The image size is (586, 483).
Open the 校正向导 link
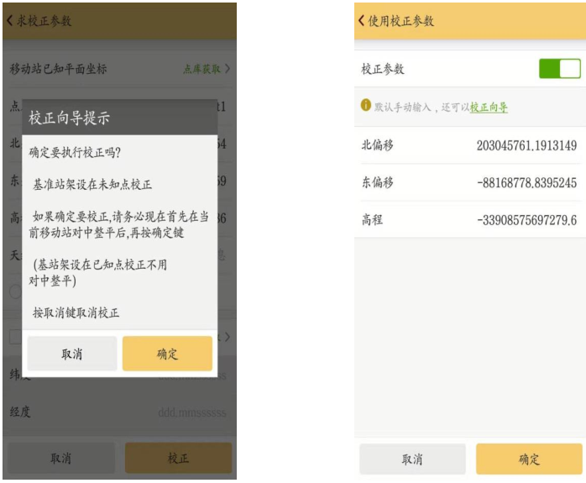pos(489,107)
